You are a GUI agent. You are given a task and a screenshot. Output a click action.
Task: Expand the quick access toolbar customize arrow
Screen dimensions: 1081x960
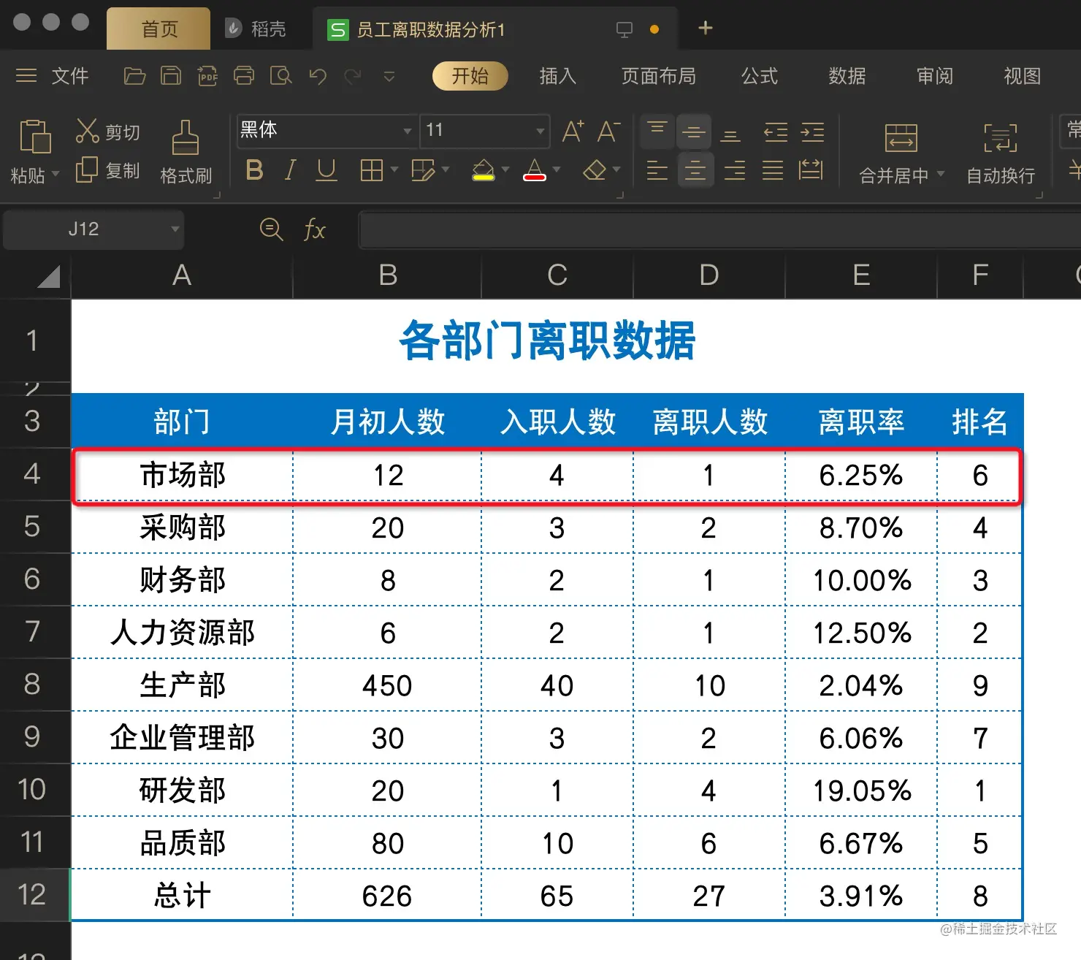[389, 76]
